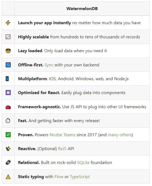Click the sparkles emoji icon

tap(8, 148)
